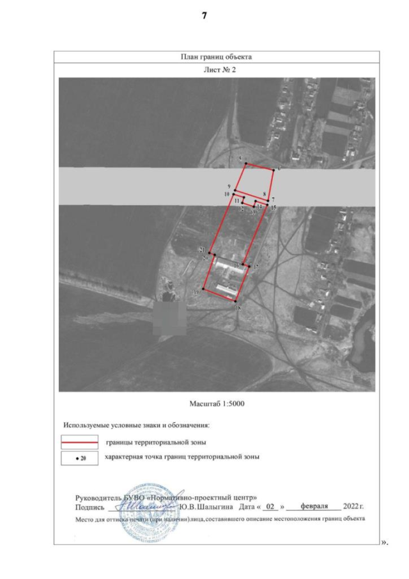This screenshot has height=579, width=409.
Task: Click the 'Лист № 2' sheet label
Action: [215, 69]
